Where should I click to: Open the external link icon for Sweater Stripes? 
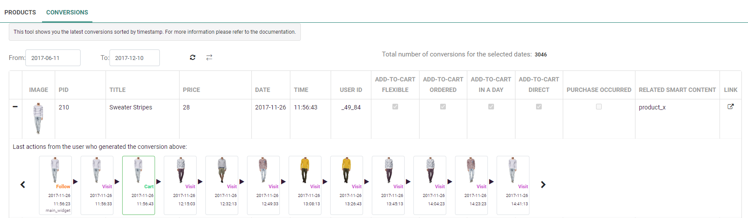pyautogui.click(x=730, y=106)
